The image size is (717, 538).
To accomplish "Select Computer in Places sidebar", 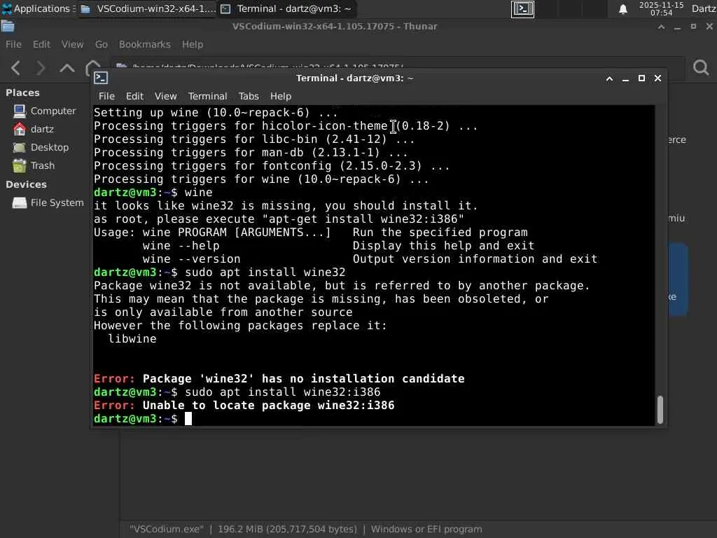I will 45,111.
